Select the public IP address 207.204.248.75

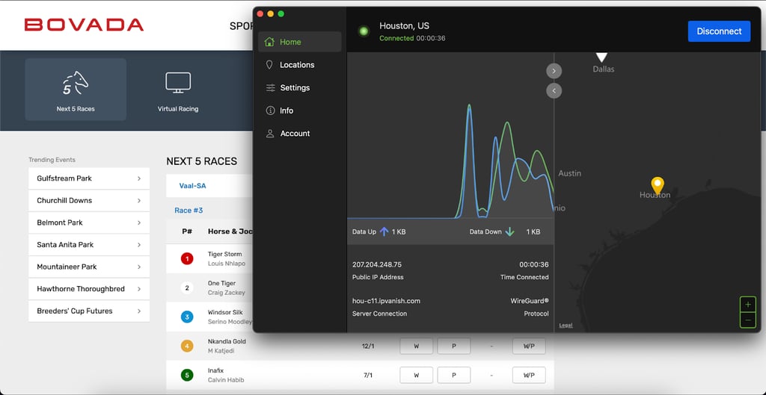377,265
